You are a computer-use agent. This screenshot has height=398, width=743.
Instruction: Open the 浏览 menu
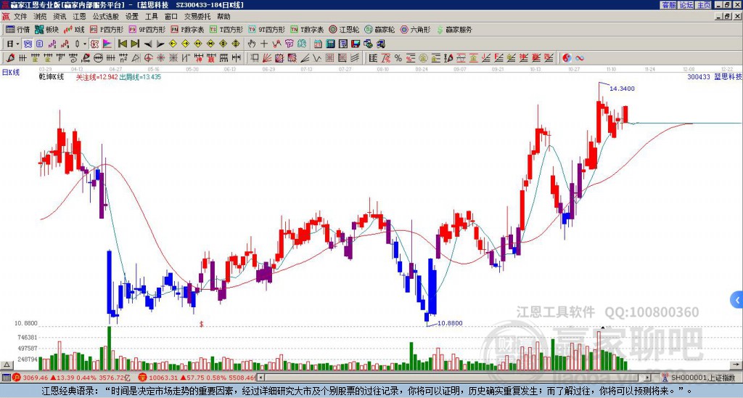click(x=41, y=17)
